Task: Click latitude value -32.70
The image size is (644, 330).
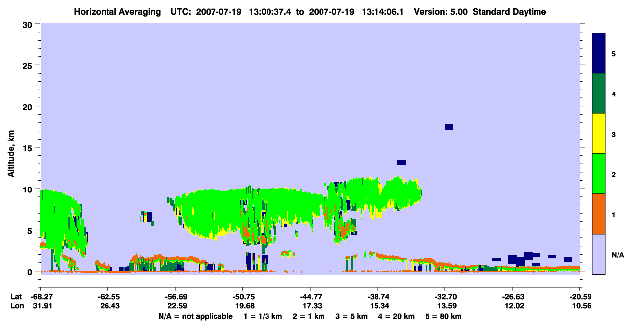Action: (445, 297)
